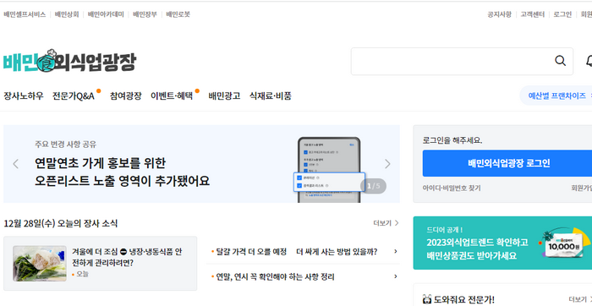Click the top 로그인 link
The width and height of the screenshot is (592, 306).
[x=562, y=14]
